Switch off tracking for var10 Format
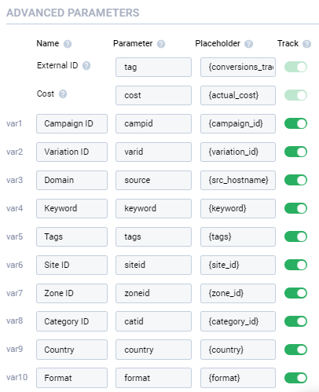Viewport: 319px width, 392px height. tap(295, 378)
